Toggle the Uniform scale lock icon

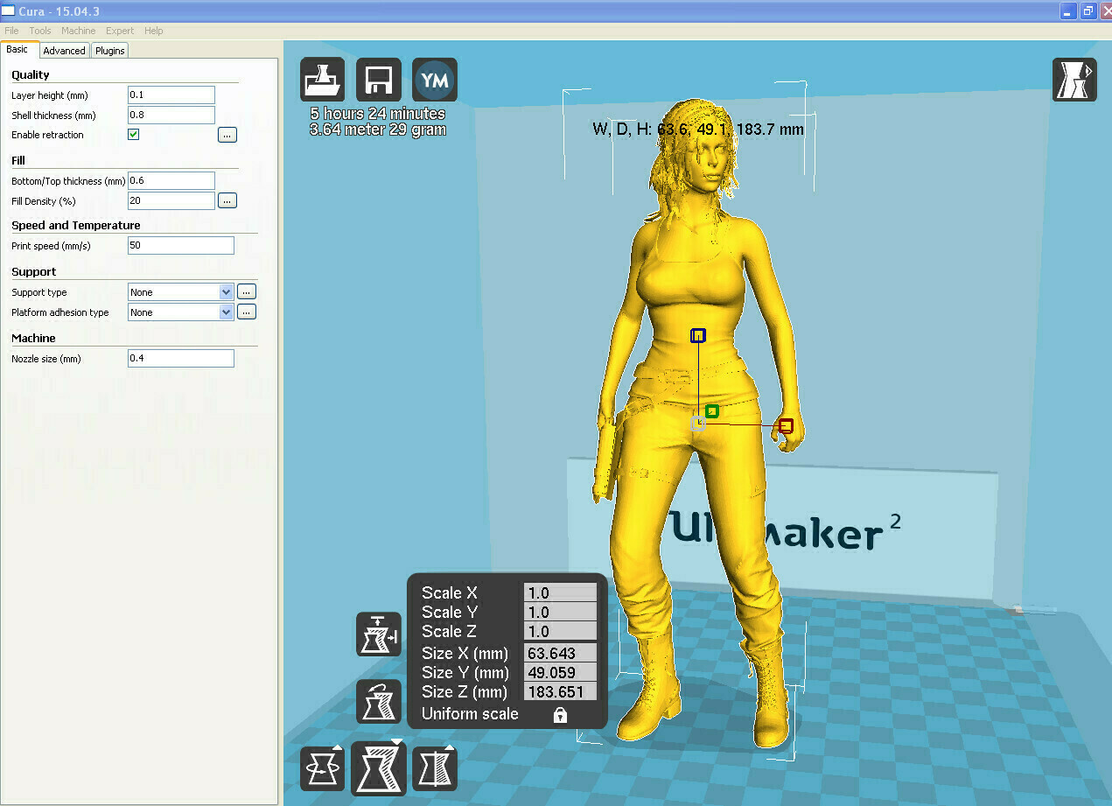coord(560,715)
